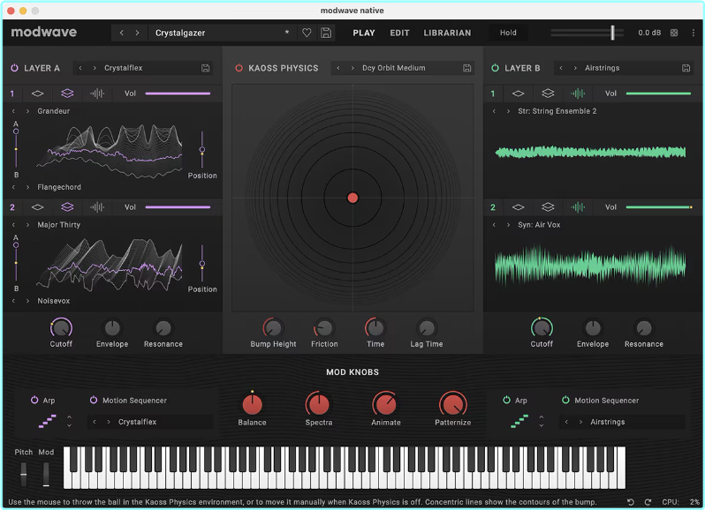705x510 pixels.
Task: Click the undo arrow in status bar
Action: point(631,502)
